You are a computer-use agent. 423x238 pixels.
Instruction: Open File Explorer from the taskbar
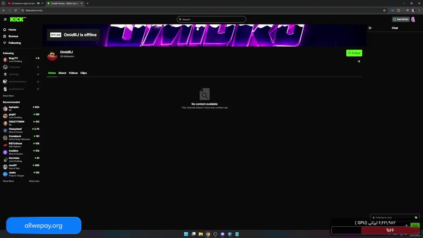pos(201,234)
